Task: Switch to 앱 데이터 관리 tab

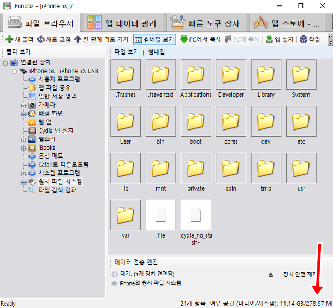Action: pyautogui.click(x=122, y=23)
